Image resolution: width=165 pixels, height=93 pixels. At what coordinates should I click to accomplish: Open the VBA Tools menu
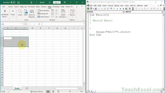point(127,6)
